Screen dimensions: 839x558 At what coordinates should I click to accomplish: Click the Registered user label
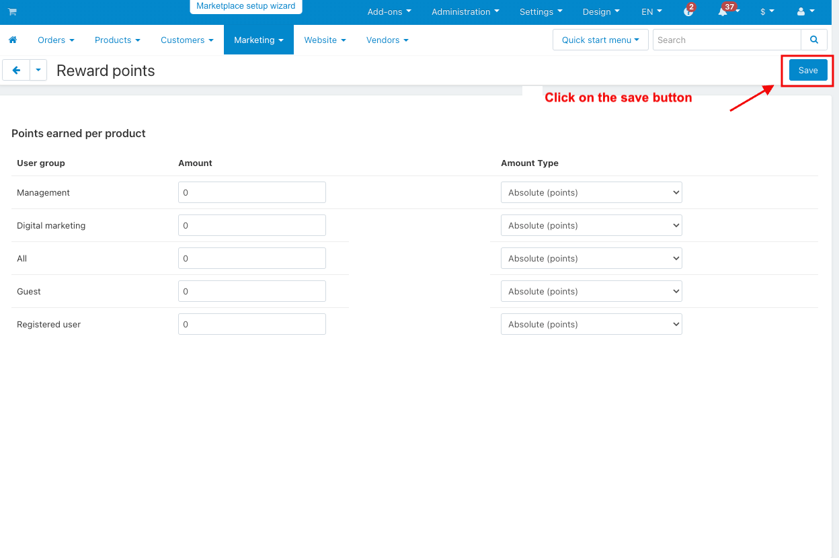[x=49, y=325]
